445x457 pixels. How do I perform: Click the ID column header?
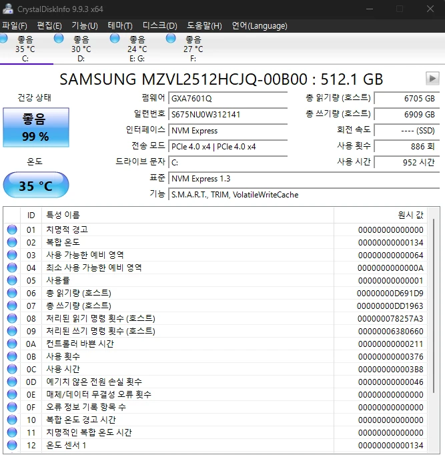tap(31, 215)
